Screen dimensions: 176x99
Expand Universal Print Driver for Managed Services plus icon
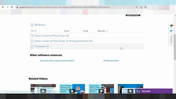[x=32, y=41]
